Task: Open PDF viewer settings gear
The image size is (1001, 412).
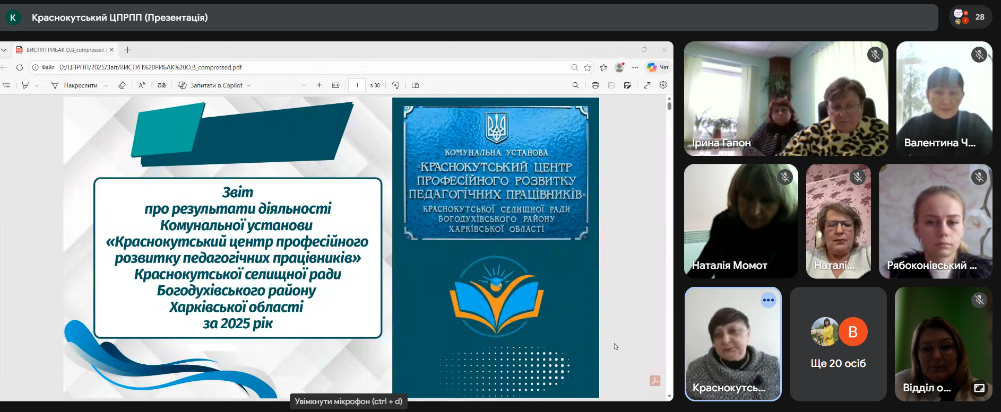Action: (x=663, y=85)
